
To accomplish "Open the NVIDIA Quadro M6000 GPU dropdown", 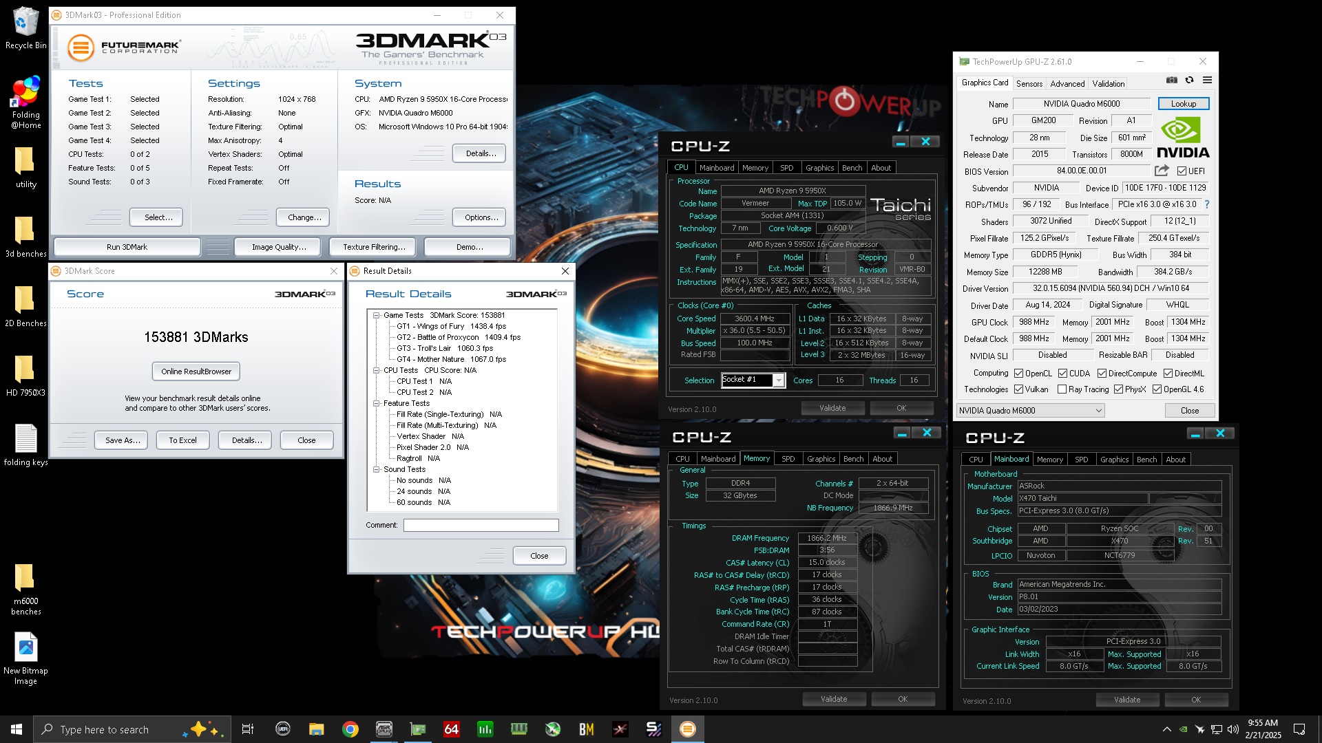I will point(1030,411).
